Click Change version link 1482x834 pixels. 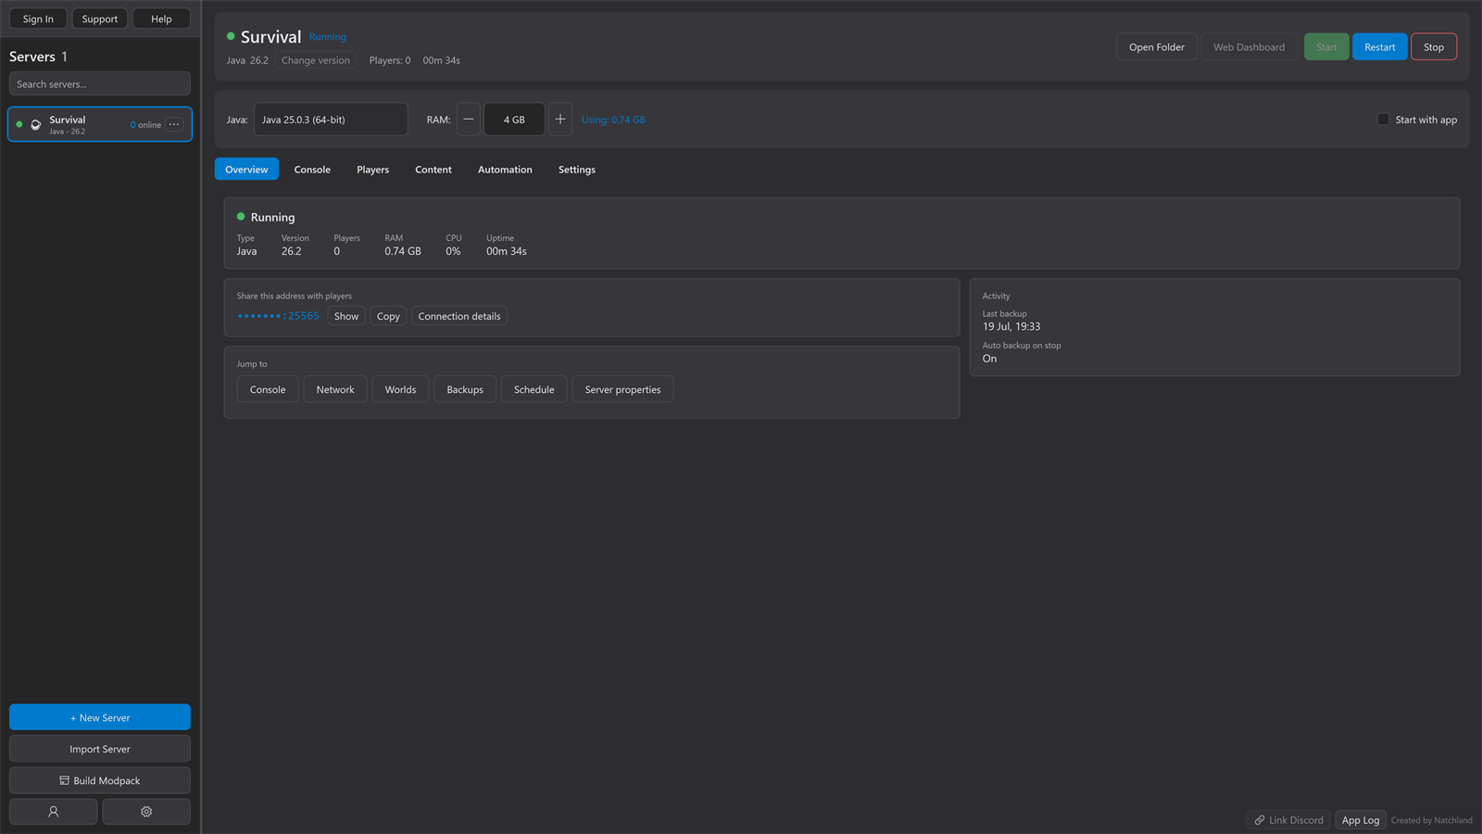point(316,60)
